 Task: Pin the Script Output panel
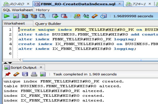7,74
